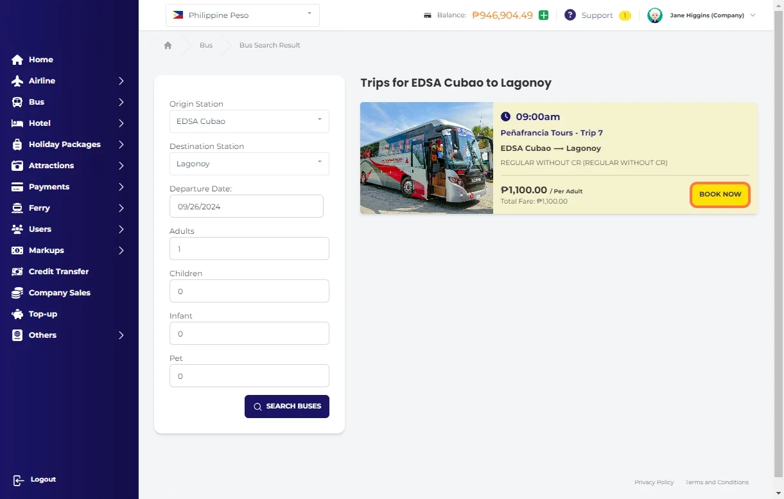This screenshot has width=784, height=499.
Task: Click the green add balance plus icon
Action: (543, 15)
